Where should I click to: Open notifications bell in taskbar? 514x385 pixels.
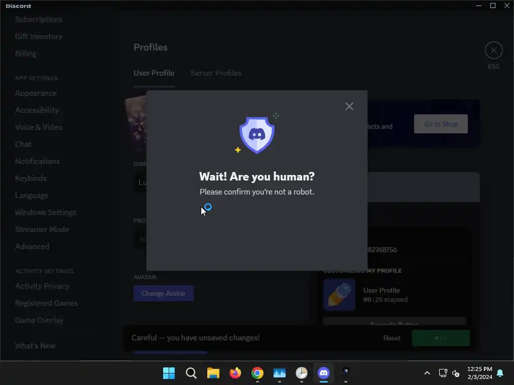tap(500, 373)
